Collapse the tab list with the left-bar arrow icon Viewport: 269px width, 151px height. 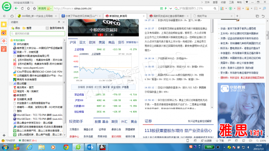coord(4,16)
